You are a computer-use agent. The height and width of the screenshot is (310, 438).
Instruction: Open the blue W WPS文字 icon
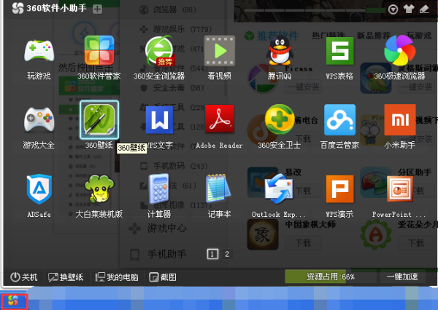click(x=159, y=120)
